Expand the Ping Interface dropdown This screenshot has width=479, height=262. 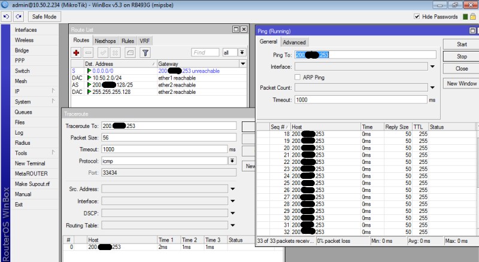432,66
